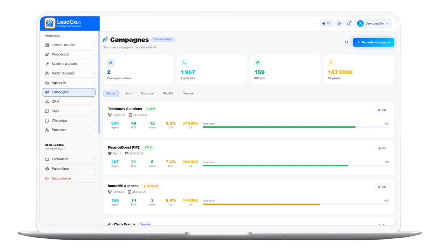
Task: View the FinanceBoost PME campaign
Action: [x=382, y=148]
